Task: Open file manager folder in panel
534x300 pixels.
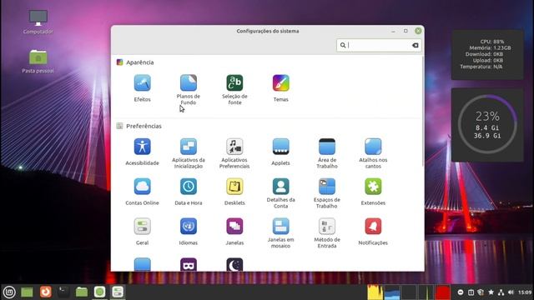Action: 82,292
